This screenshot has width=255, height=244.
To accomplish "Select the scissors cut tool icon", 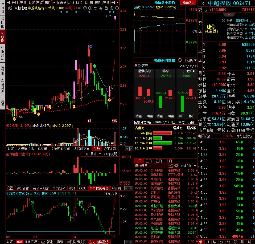I will point(101,8).
